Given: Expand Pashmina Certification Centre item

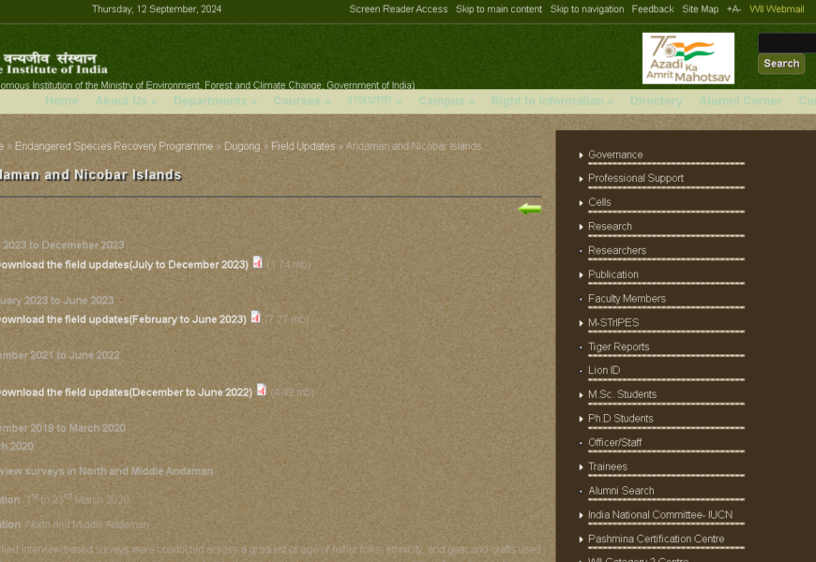Looking at the screenshot, I should 656,539.
